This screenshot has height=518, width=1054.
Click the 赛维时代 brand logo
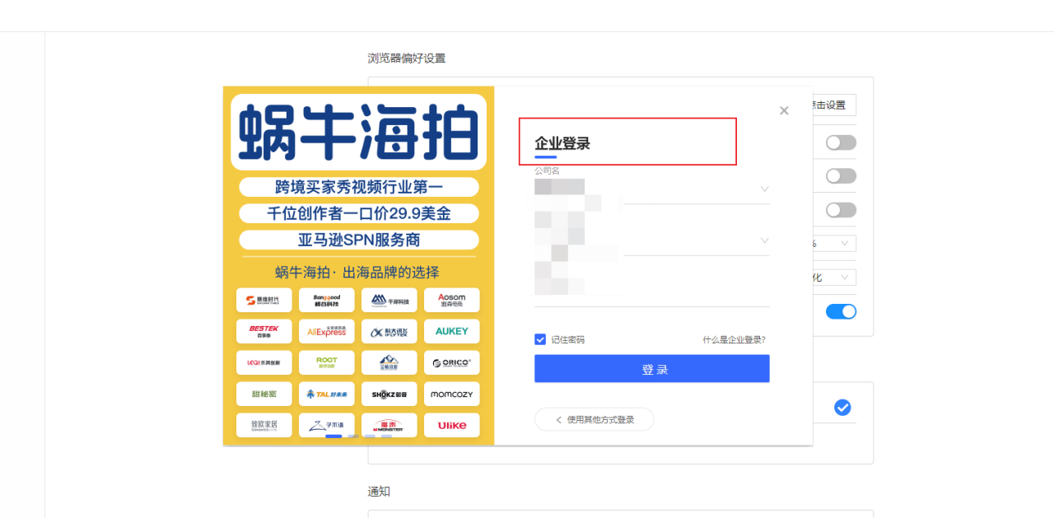(x=264, y=300)
